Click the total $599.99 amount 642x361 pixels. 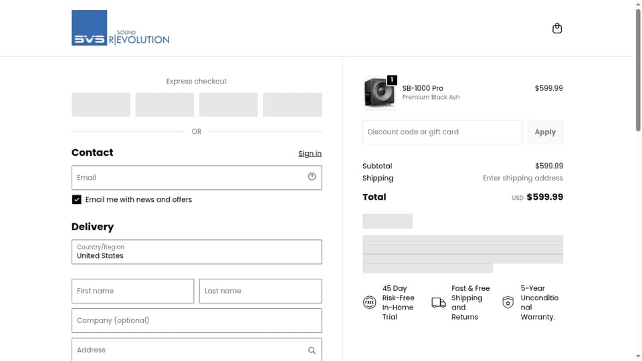point(544,197)
